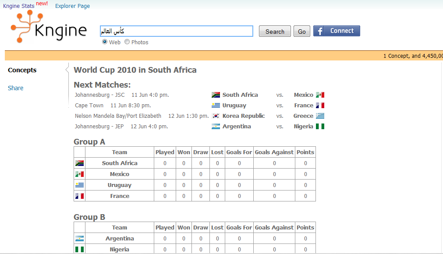Select the Photos radio button
This screenshot has width=443, height=254.
click(127, 42)
